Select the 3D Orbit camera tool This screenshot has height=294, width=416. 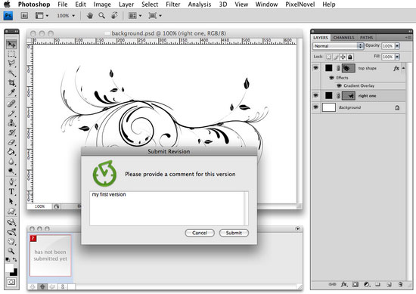(x=11, y=232)
